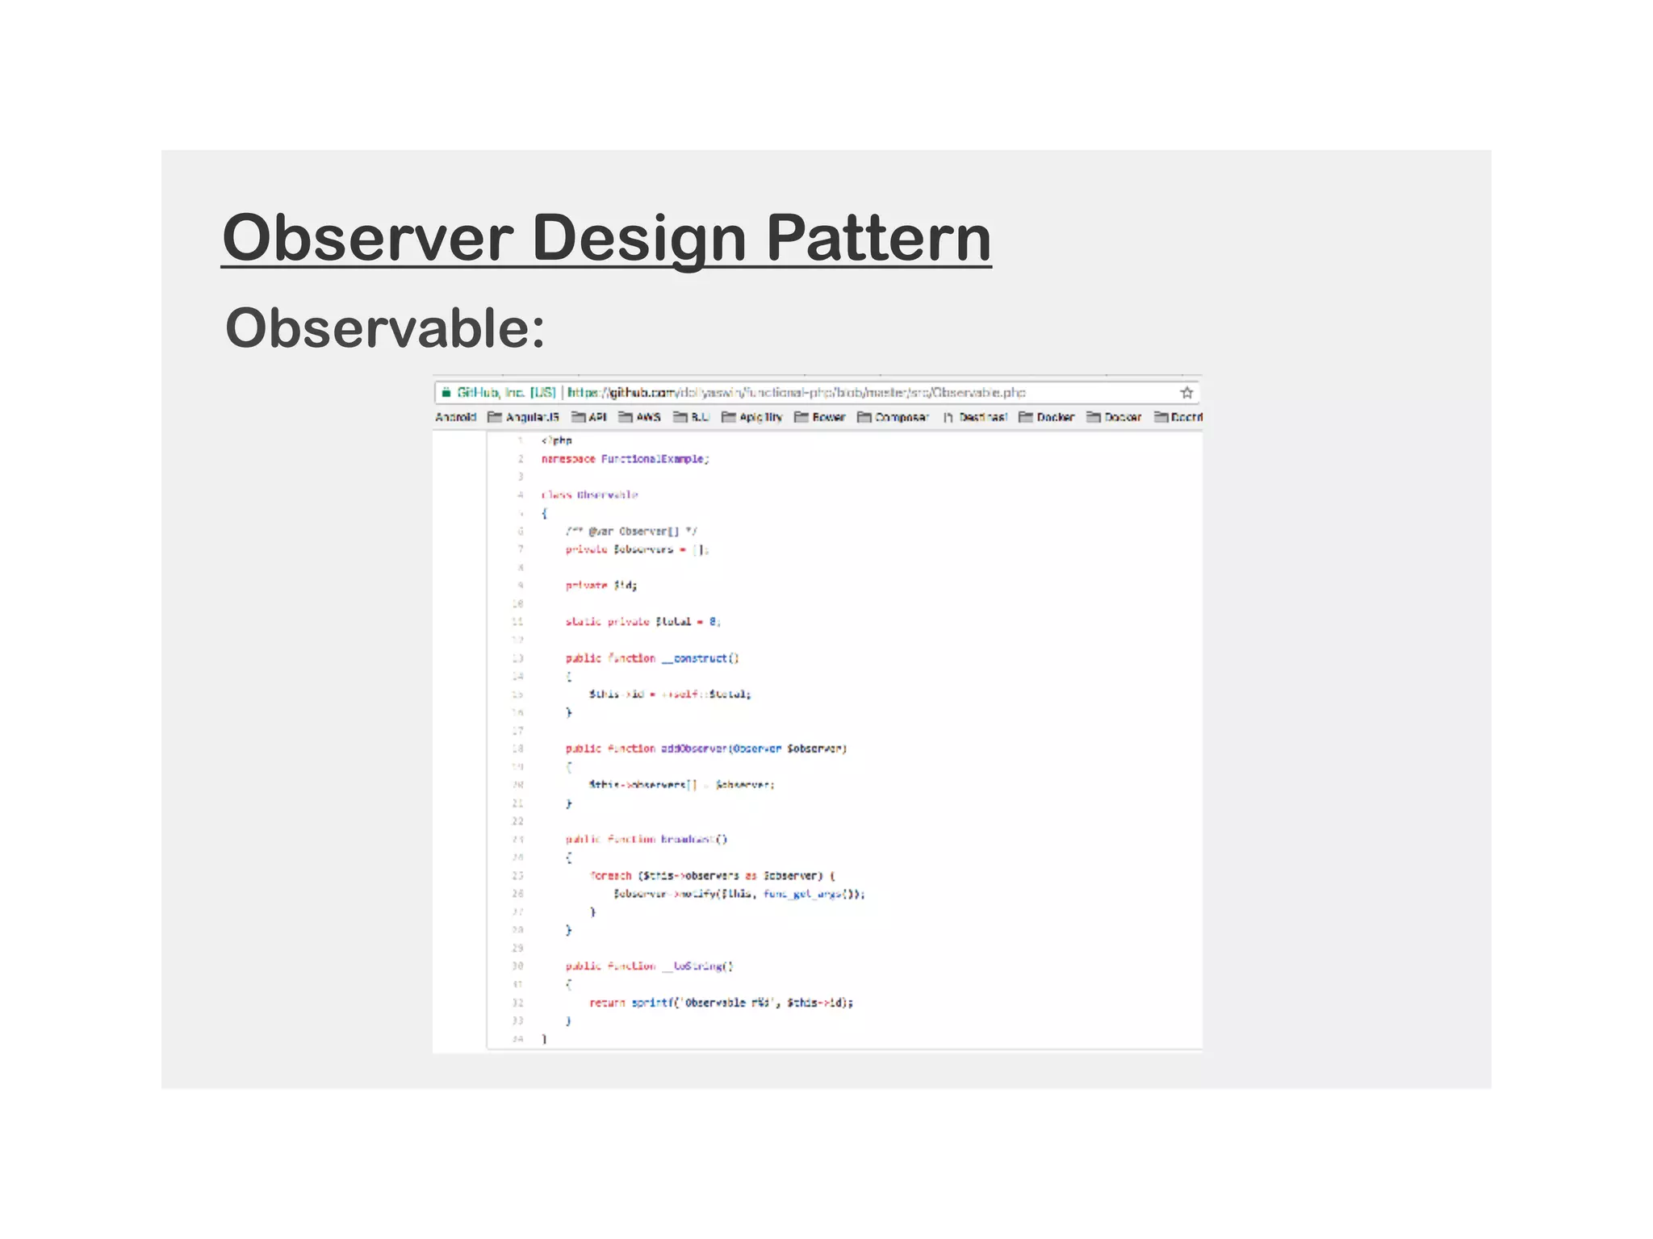Click '$this->observers[] = $observer;' line
Image resolution: width=1653 pixels, height=1239 pixels.
681,784
